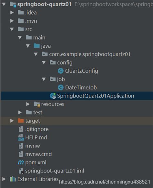The height and width of the screenshot is (188, 153).
Task: Select the mvnw.cmd file
Action: tap(35, 154)
